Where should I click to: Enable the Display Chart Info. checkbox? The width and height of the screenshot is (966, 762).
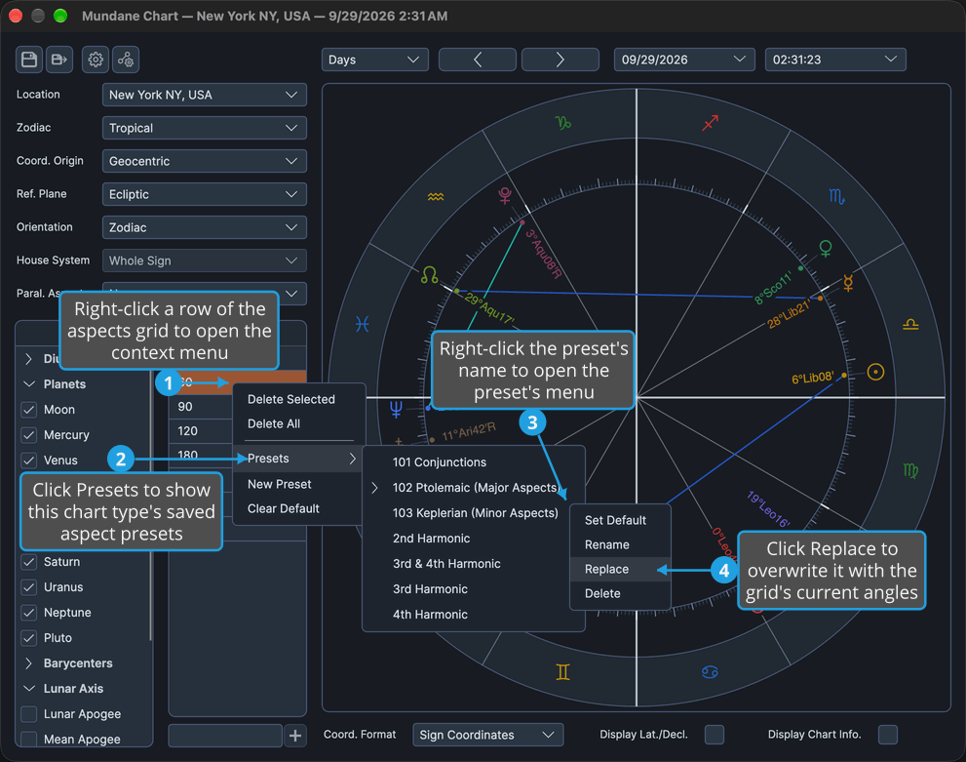click(x=888, y=735)
